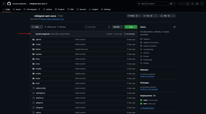
Task: Star the repository
Action: tap(165, 16)
